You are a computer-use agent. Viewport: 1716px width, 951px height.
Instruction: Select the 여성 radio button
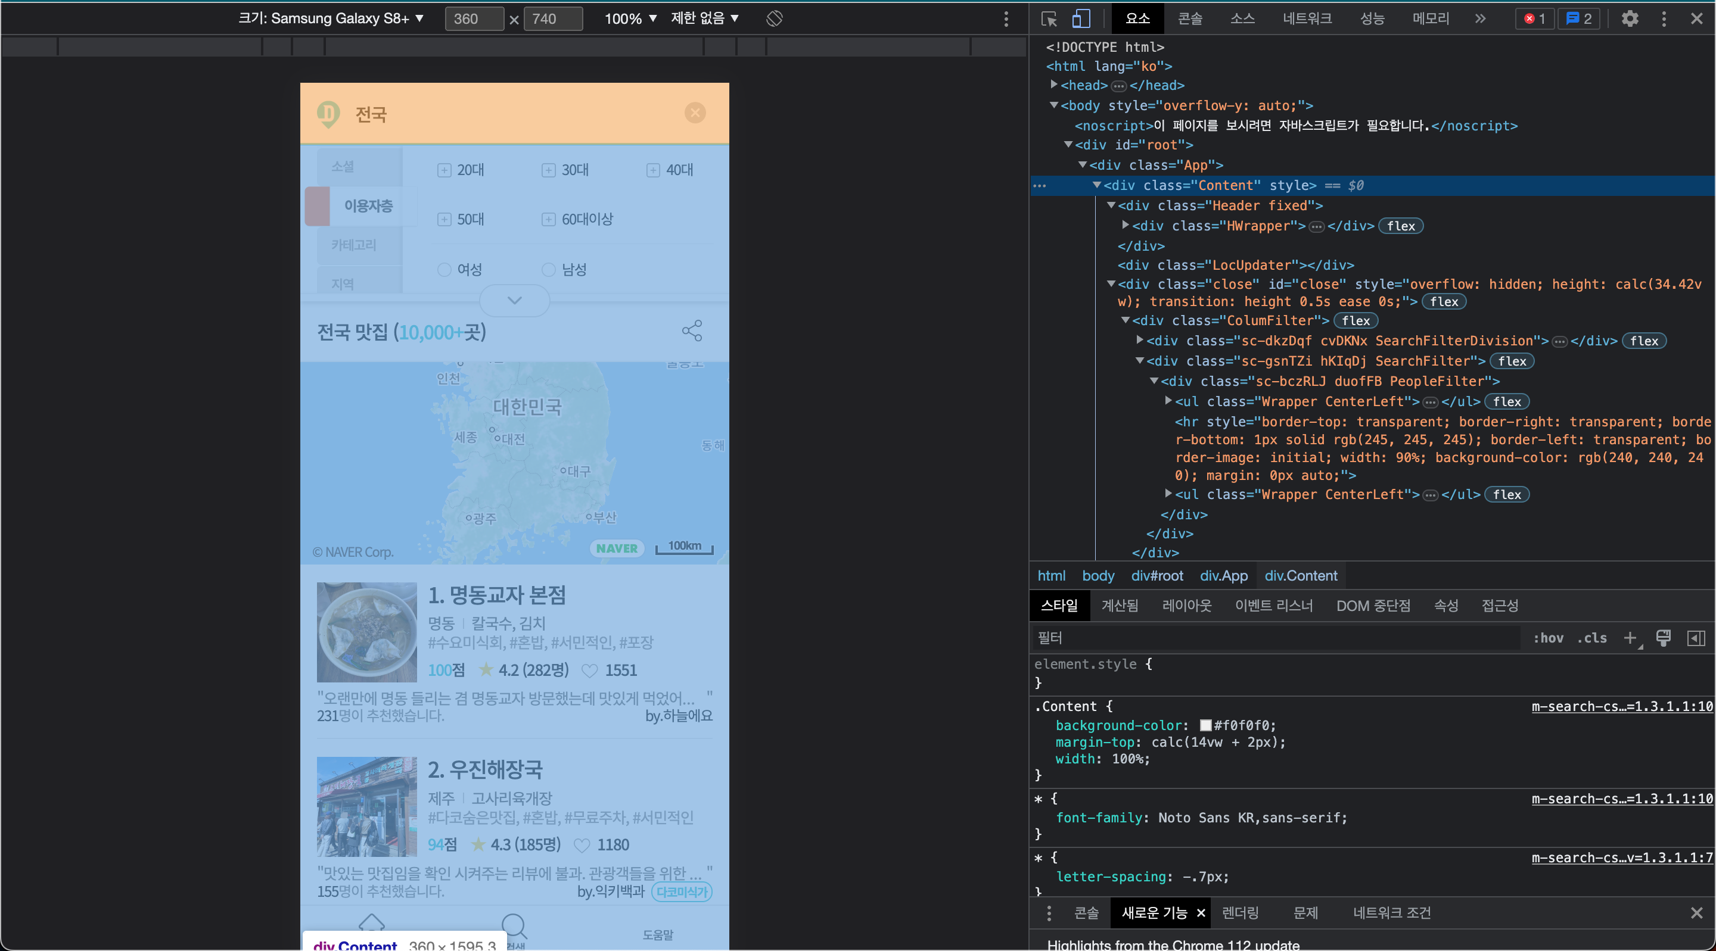coord(444,270)
